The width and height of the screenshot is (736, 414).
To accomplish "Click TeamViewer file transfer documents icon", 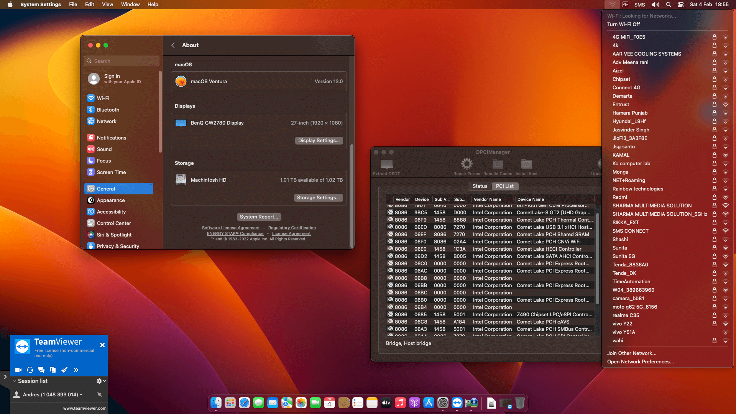I will (x=53, y=370).
